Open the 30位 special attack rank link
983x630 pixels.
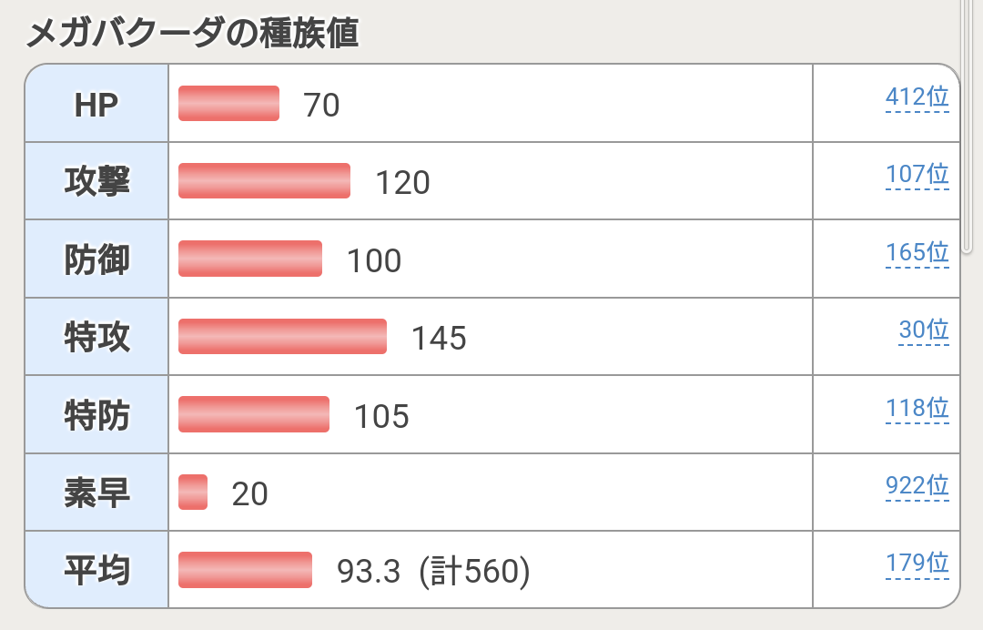[x=924, y=330]
